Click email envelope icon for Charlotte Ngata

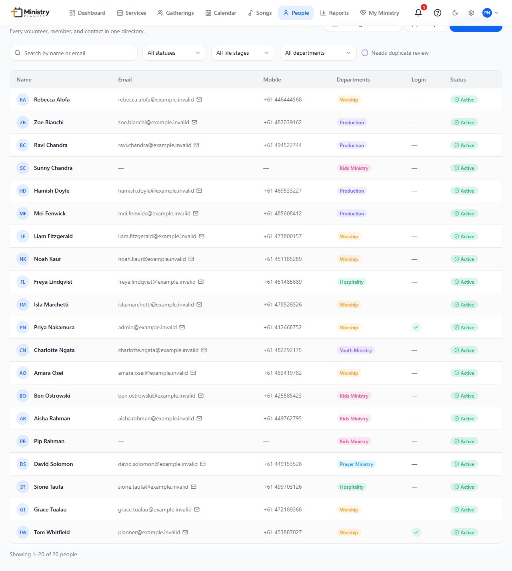(x=204, y=350)
